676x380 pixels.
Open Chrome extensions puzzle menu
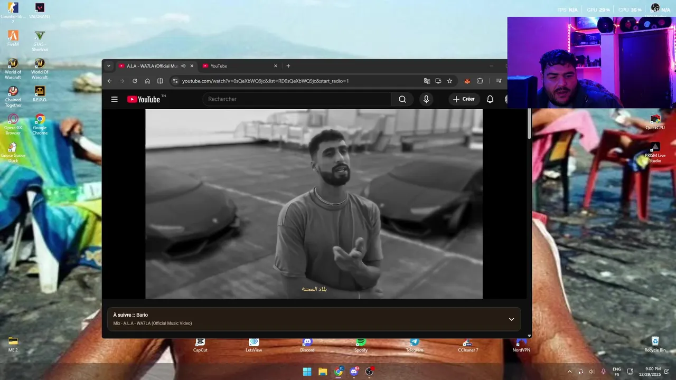(x=480, y=81)
